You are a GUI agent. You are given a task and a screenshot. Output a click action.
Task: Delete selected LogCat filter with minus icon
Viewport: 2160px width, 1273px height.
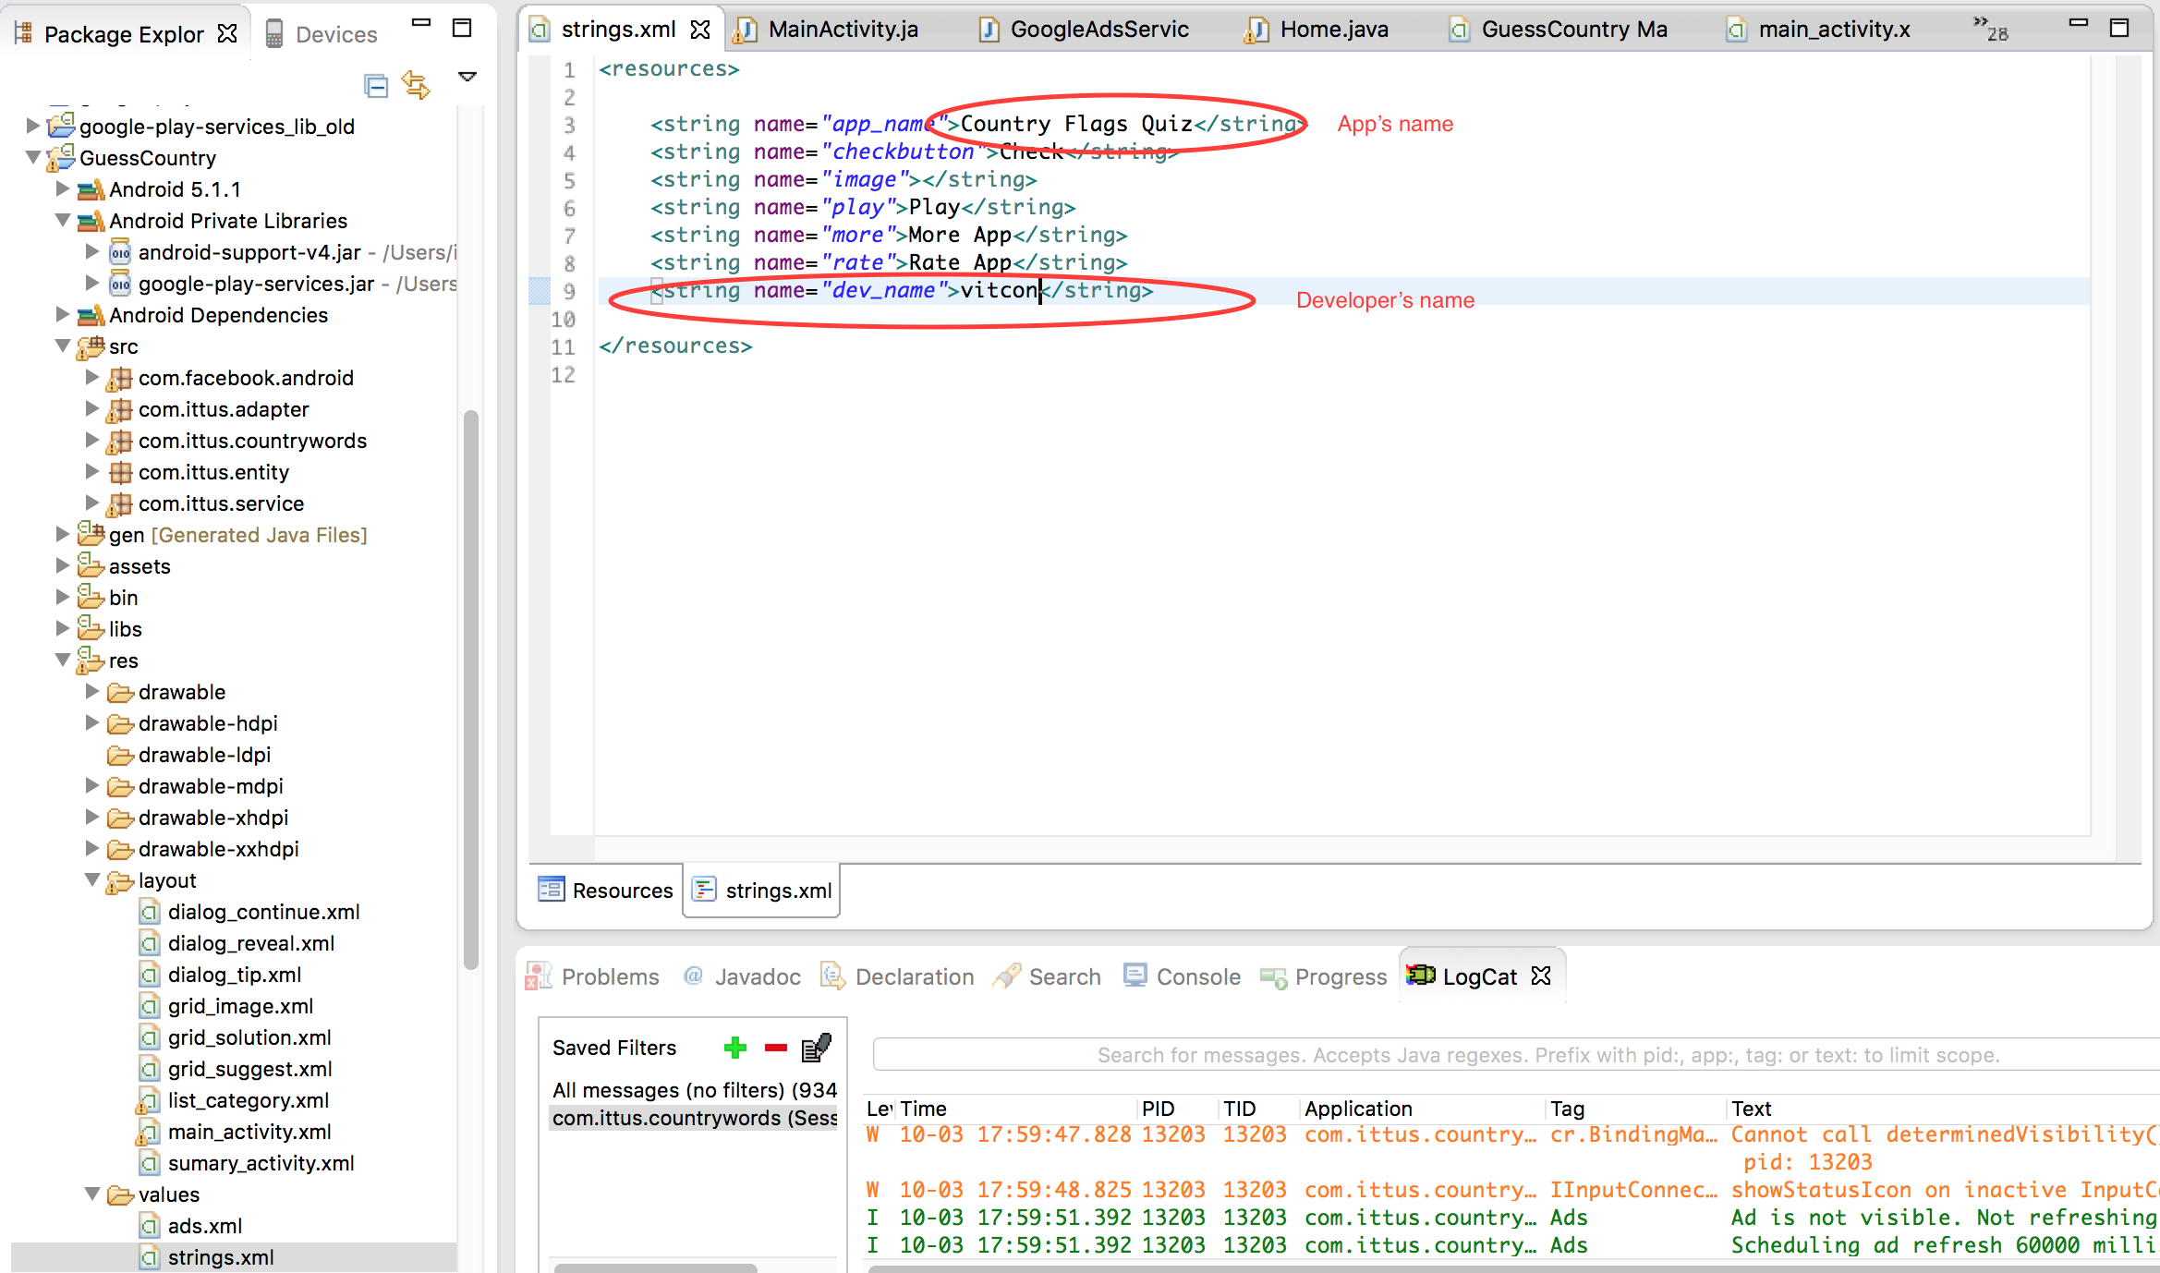(x=776, y=1048)
